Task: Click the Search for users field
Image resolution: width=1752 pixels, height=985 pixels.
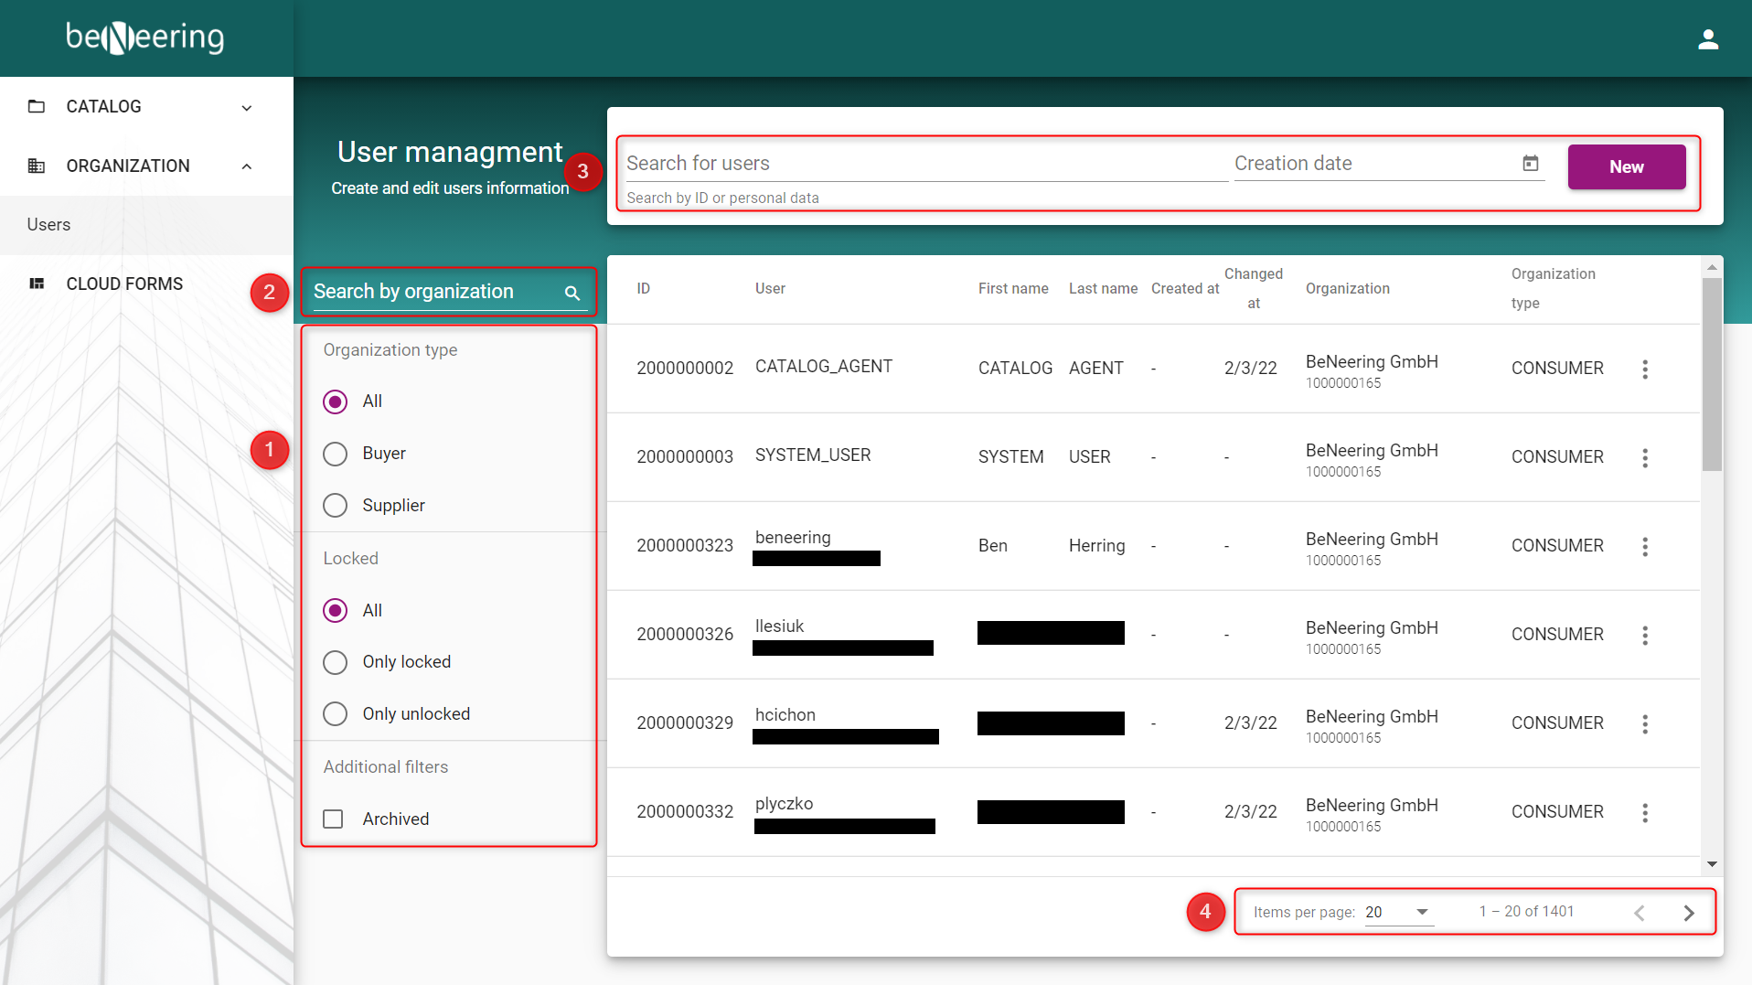Action: click(x=924, y=164)
